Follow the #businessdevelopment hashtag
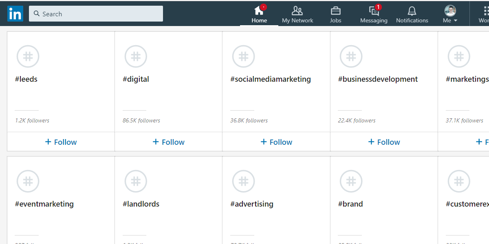489x244 pixels. coord(384,142)
